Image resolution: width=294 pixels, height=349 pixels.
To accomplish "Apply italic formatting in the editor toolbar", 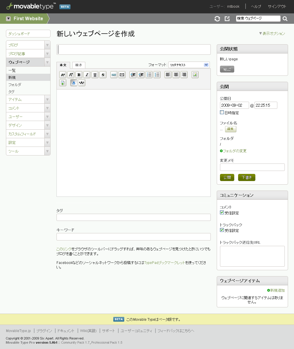I will [87, 75].
